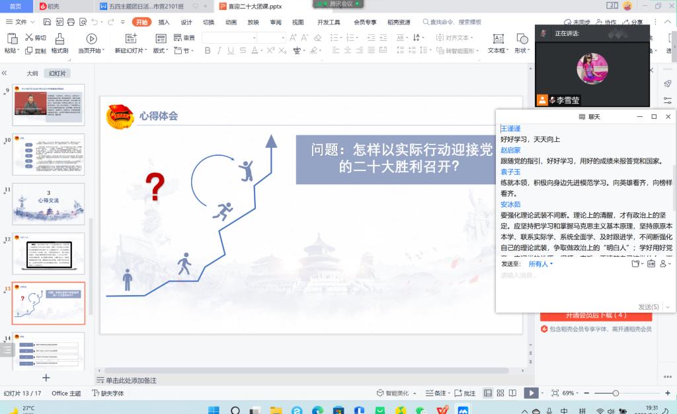This screenshot has width=677, height=414.
Task: Click the Print icon in quick access toolbar
Action: pyautogui.click(x=71, y=22)
